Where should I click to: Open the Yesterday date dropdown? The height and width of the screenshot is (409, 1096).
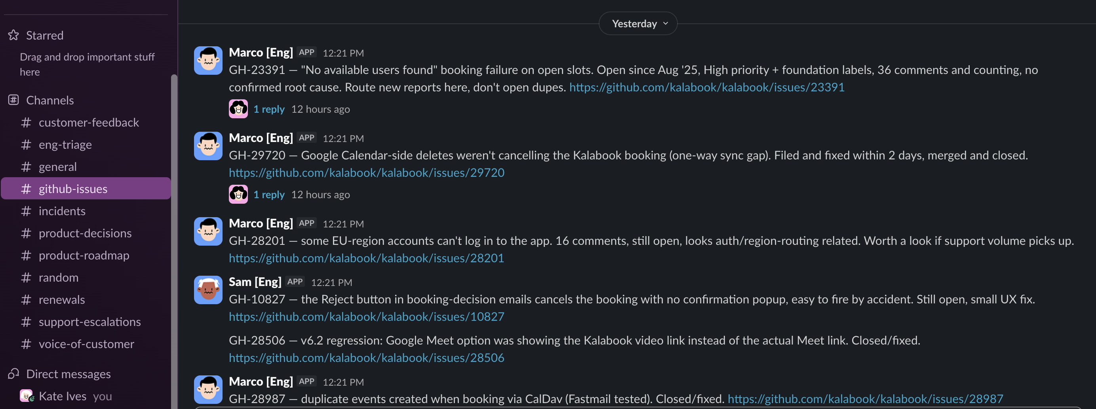pyautogui.click(x=638, y=23)
